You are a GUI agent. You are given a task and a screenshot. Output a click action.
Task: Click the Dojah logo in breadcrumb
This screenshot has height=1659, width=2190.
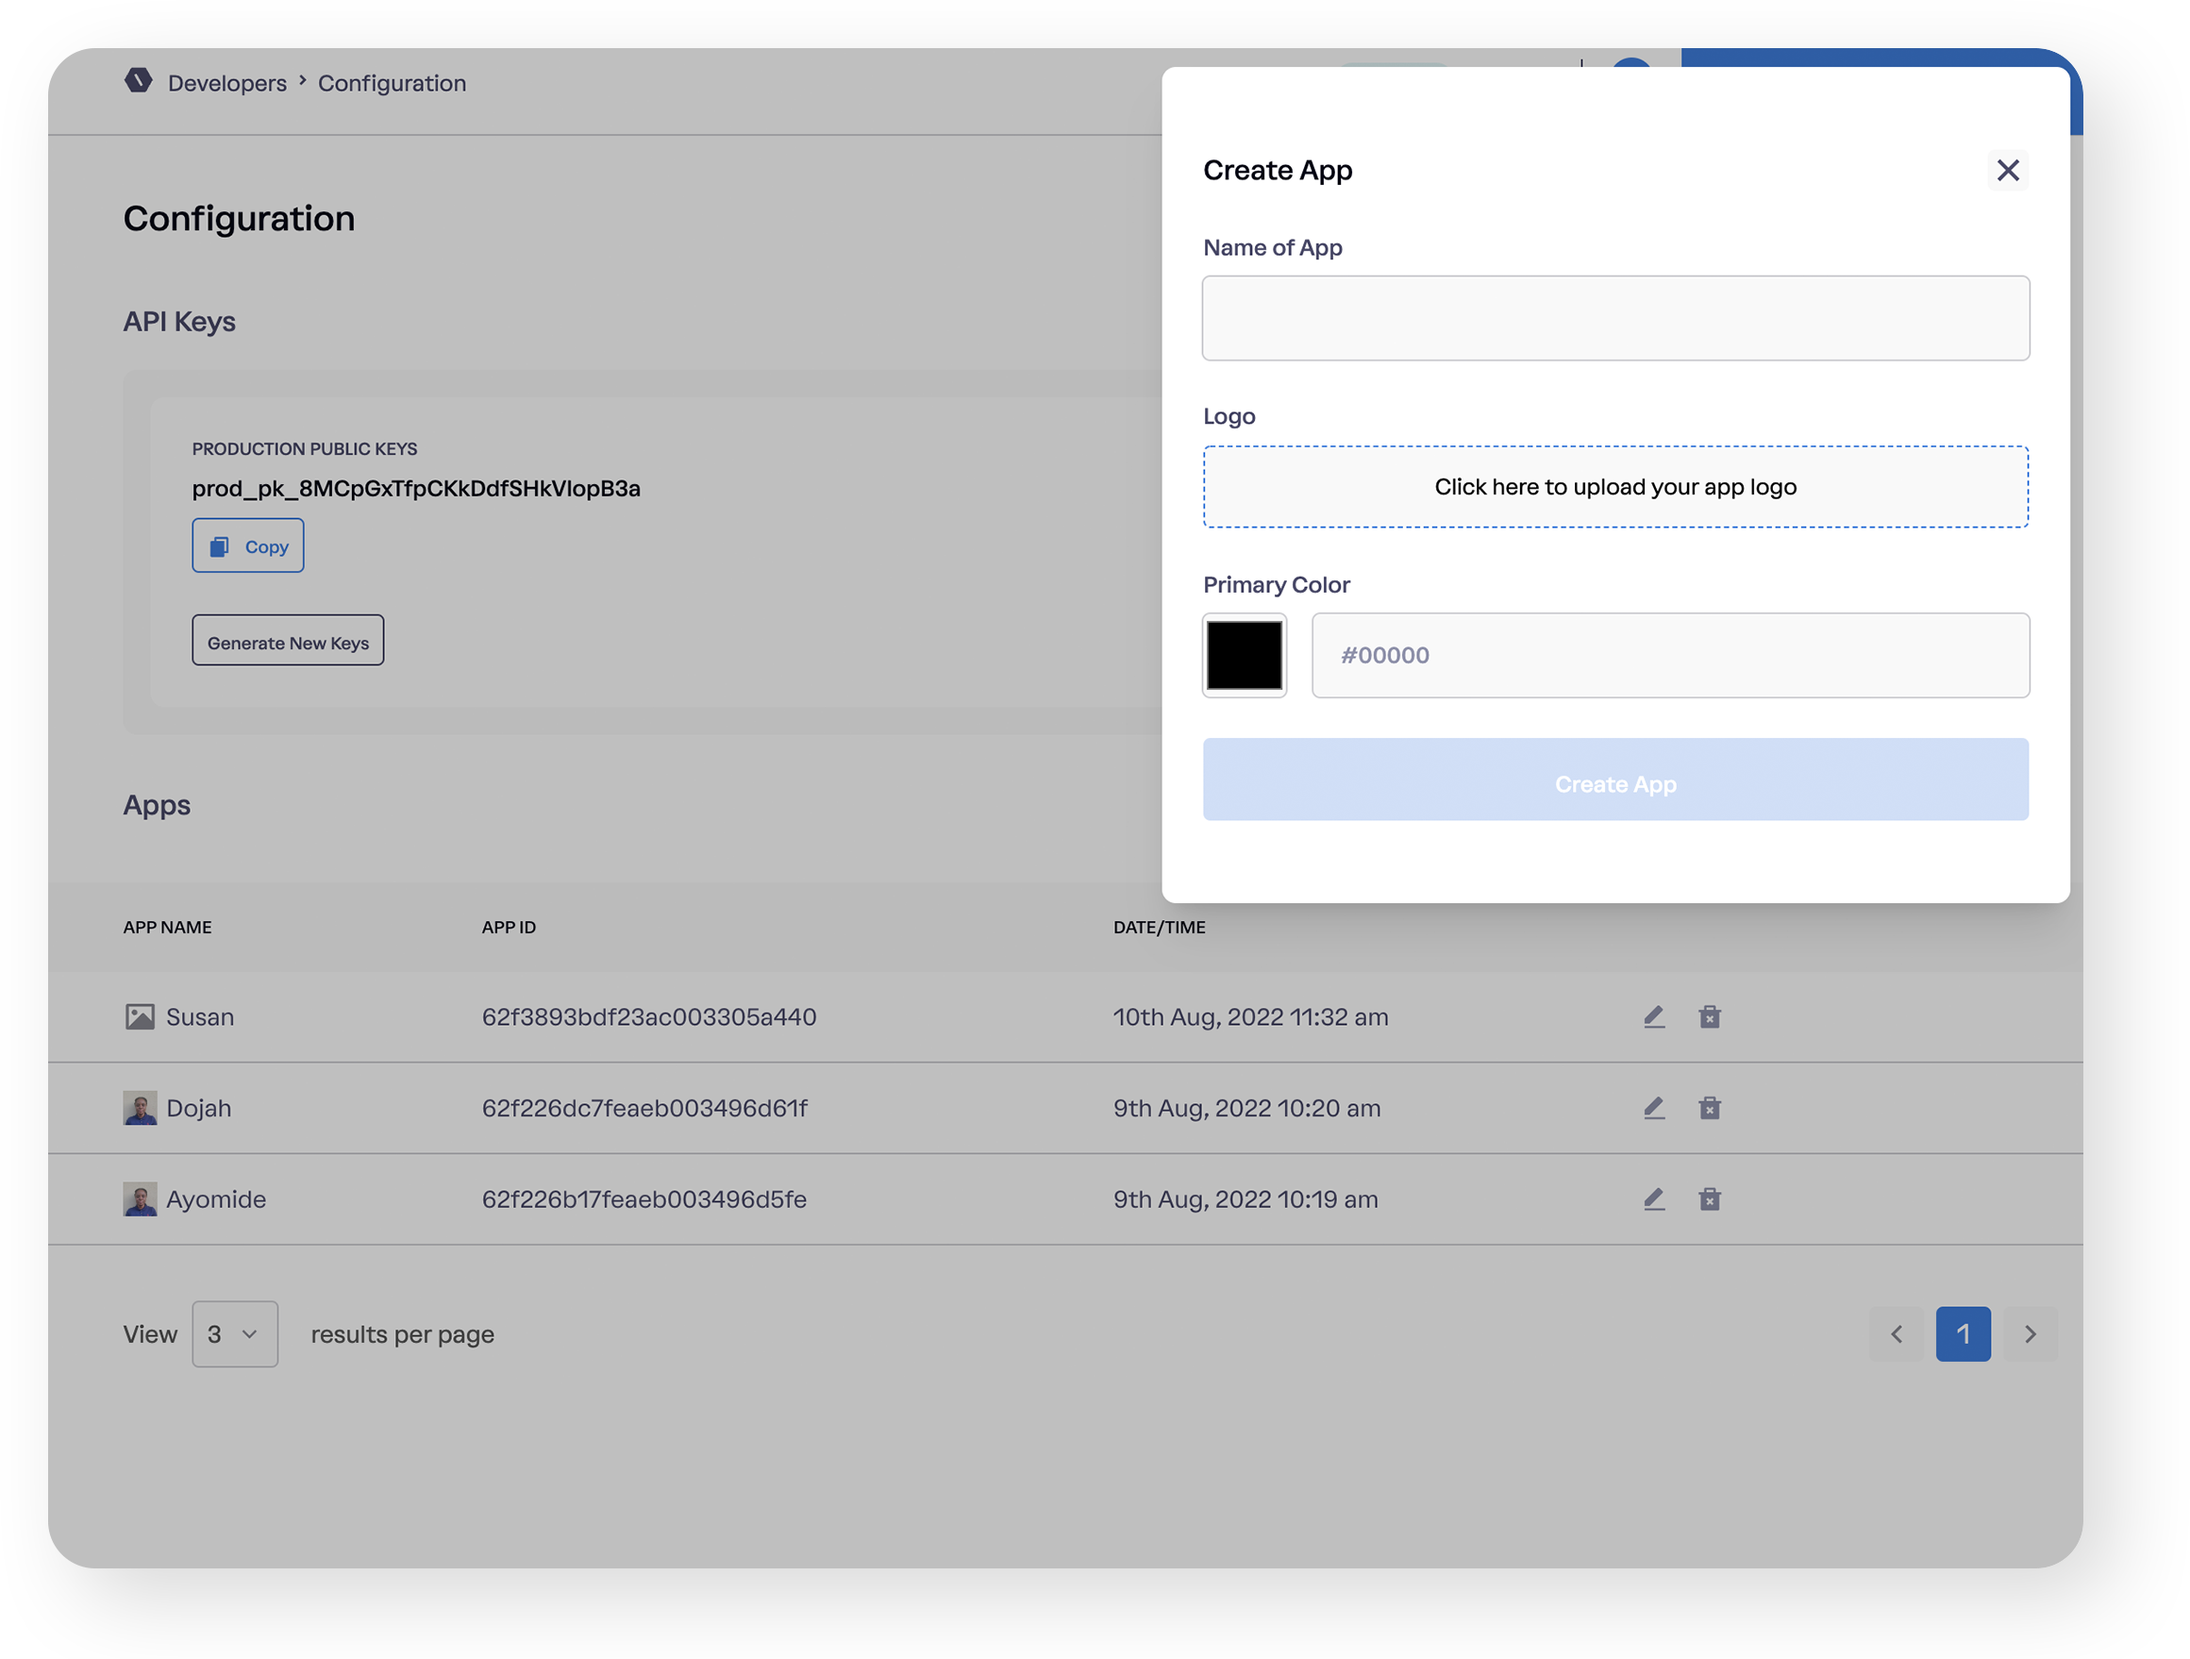tap(139, 80)
